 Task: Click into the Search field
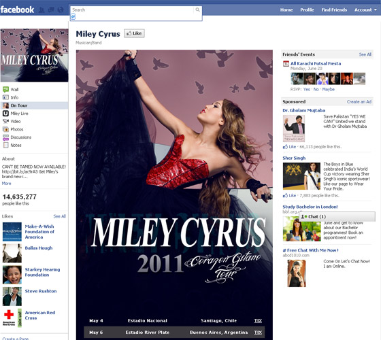(133, 10)
